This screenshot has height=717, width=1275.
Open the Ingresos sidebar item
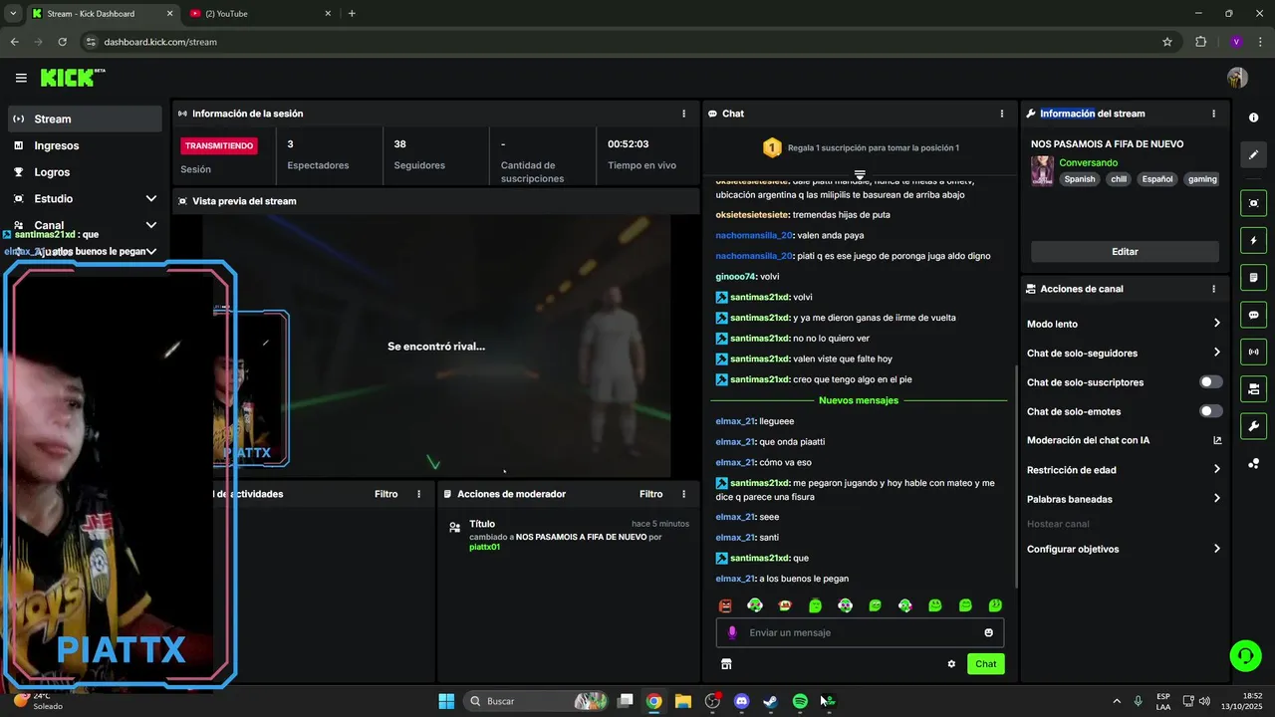[86, 145]
